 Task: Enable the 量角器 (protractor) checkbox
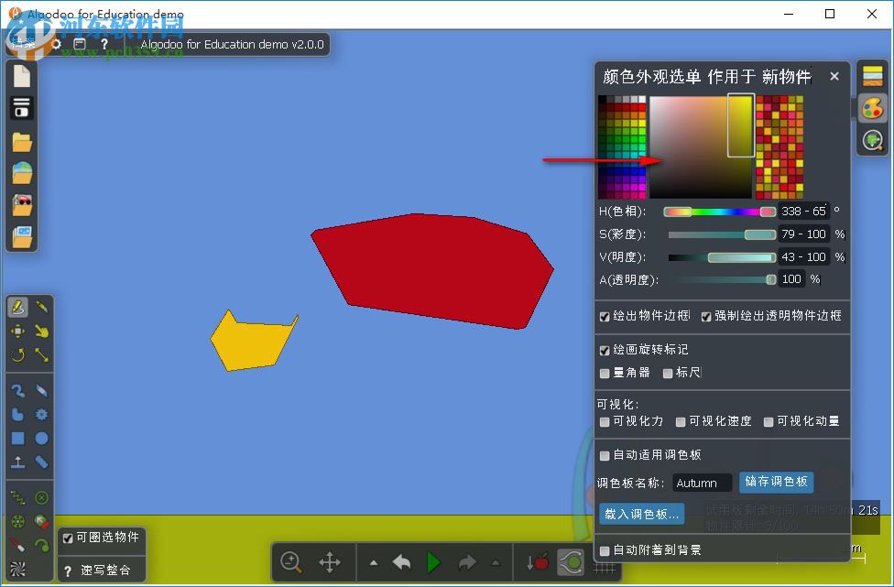[605, 373]
